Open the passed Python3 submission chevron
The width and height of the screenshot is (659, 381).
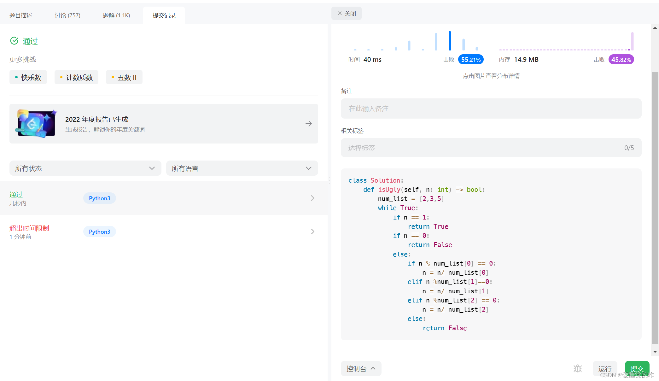coord(312,198)
